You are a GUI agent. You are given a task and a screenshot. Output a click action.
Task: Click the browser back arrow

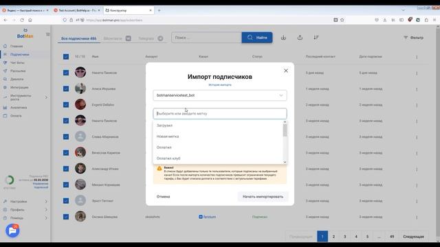point(5,20)
